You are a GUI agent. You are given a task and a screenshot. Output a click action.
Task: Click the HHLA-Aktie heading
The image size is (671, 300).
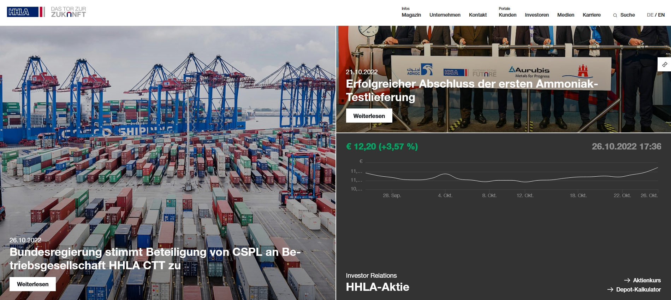378,287
